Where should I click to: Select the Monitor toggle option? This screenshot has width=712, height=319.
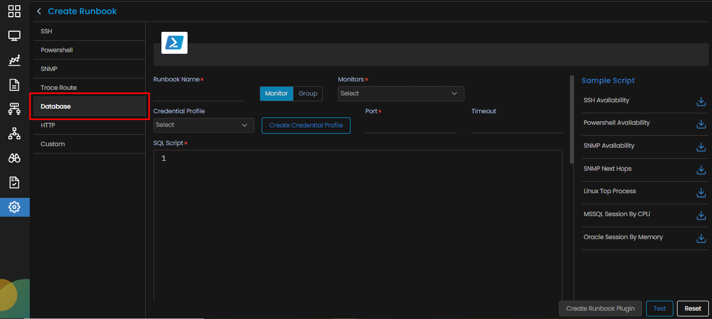276,93
